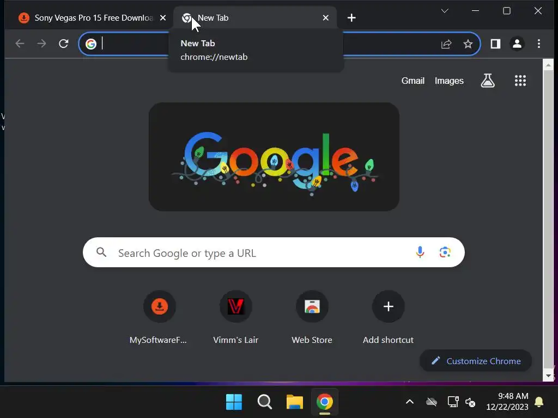
Task: Click the magnifier icon in search box
Action: coord(101,253)
